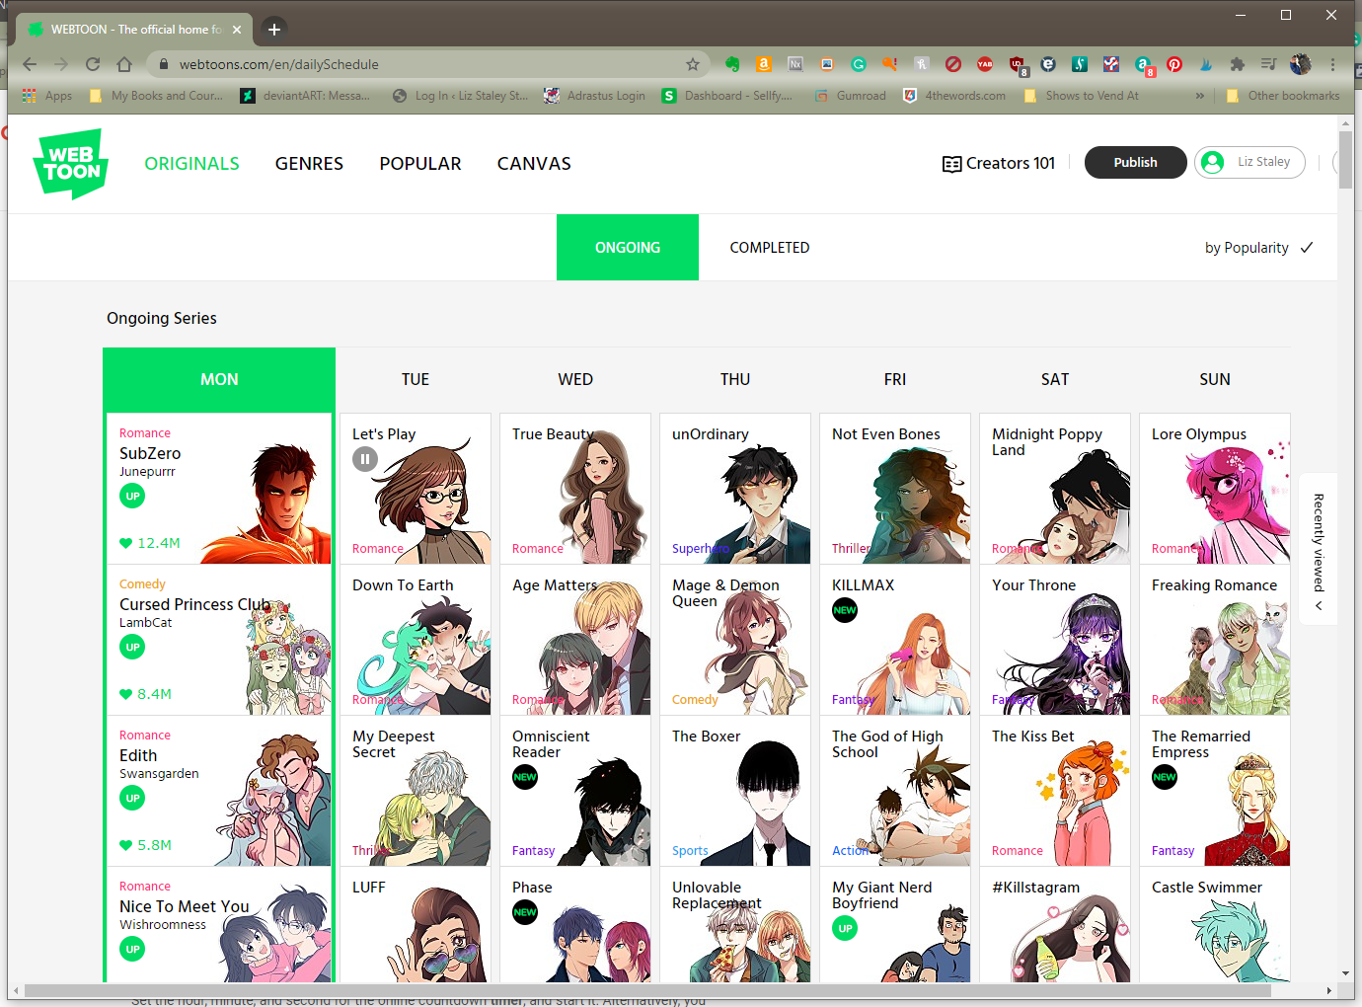Click the UP badge on SubZero

click(x=132, y=496)
